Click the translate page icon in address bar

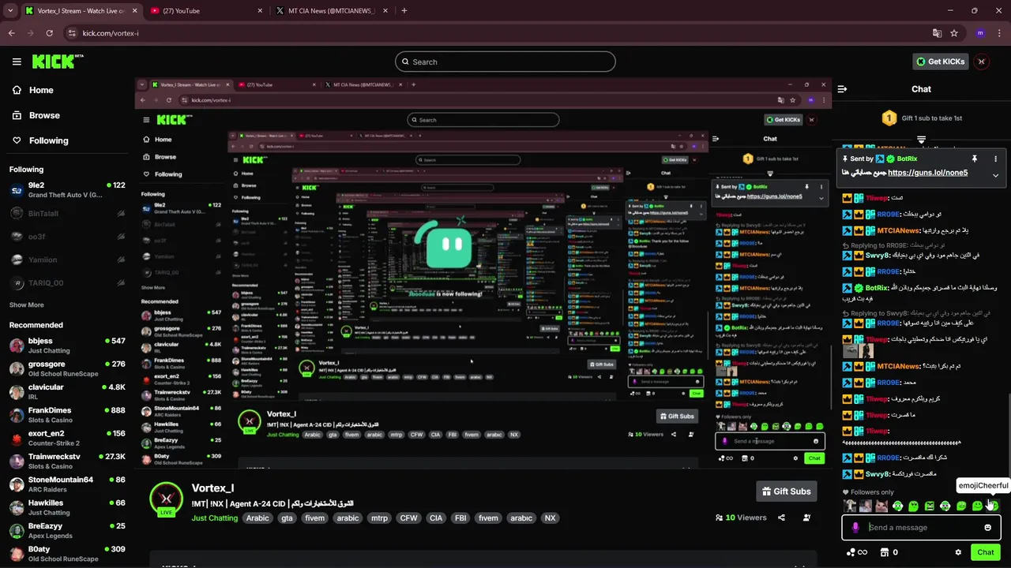937,33
